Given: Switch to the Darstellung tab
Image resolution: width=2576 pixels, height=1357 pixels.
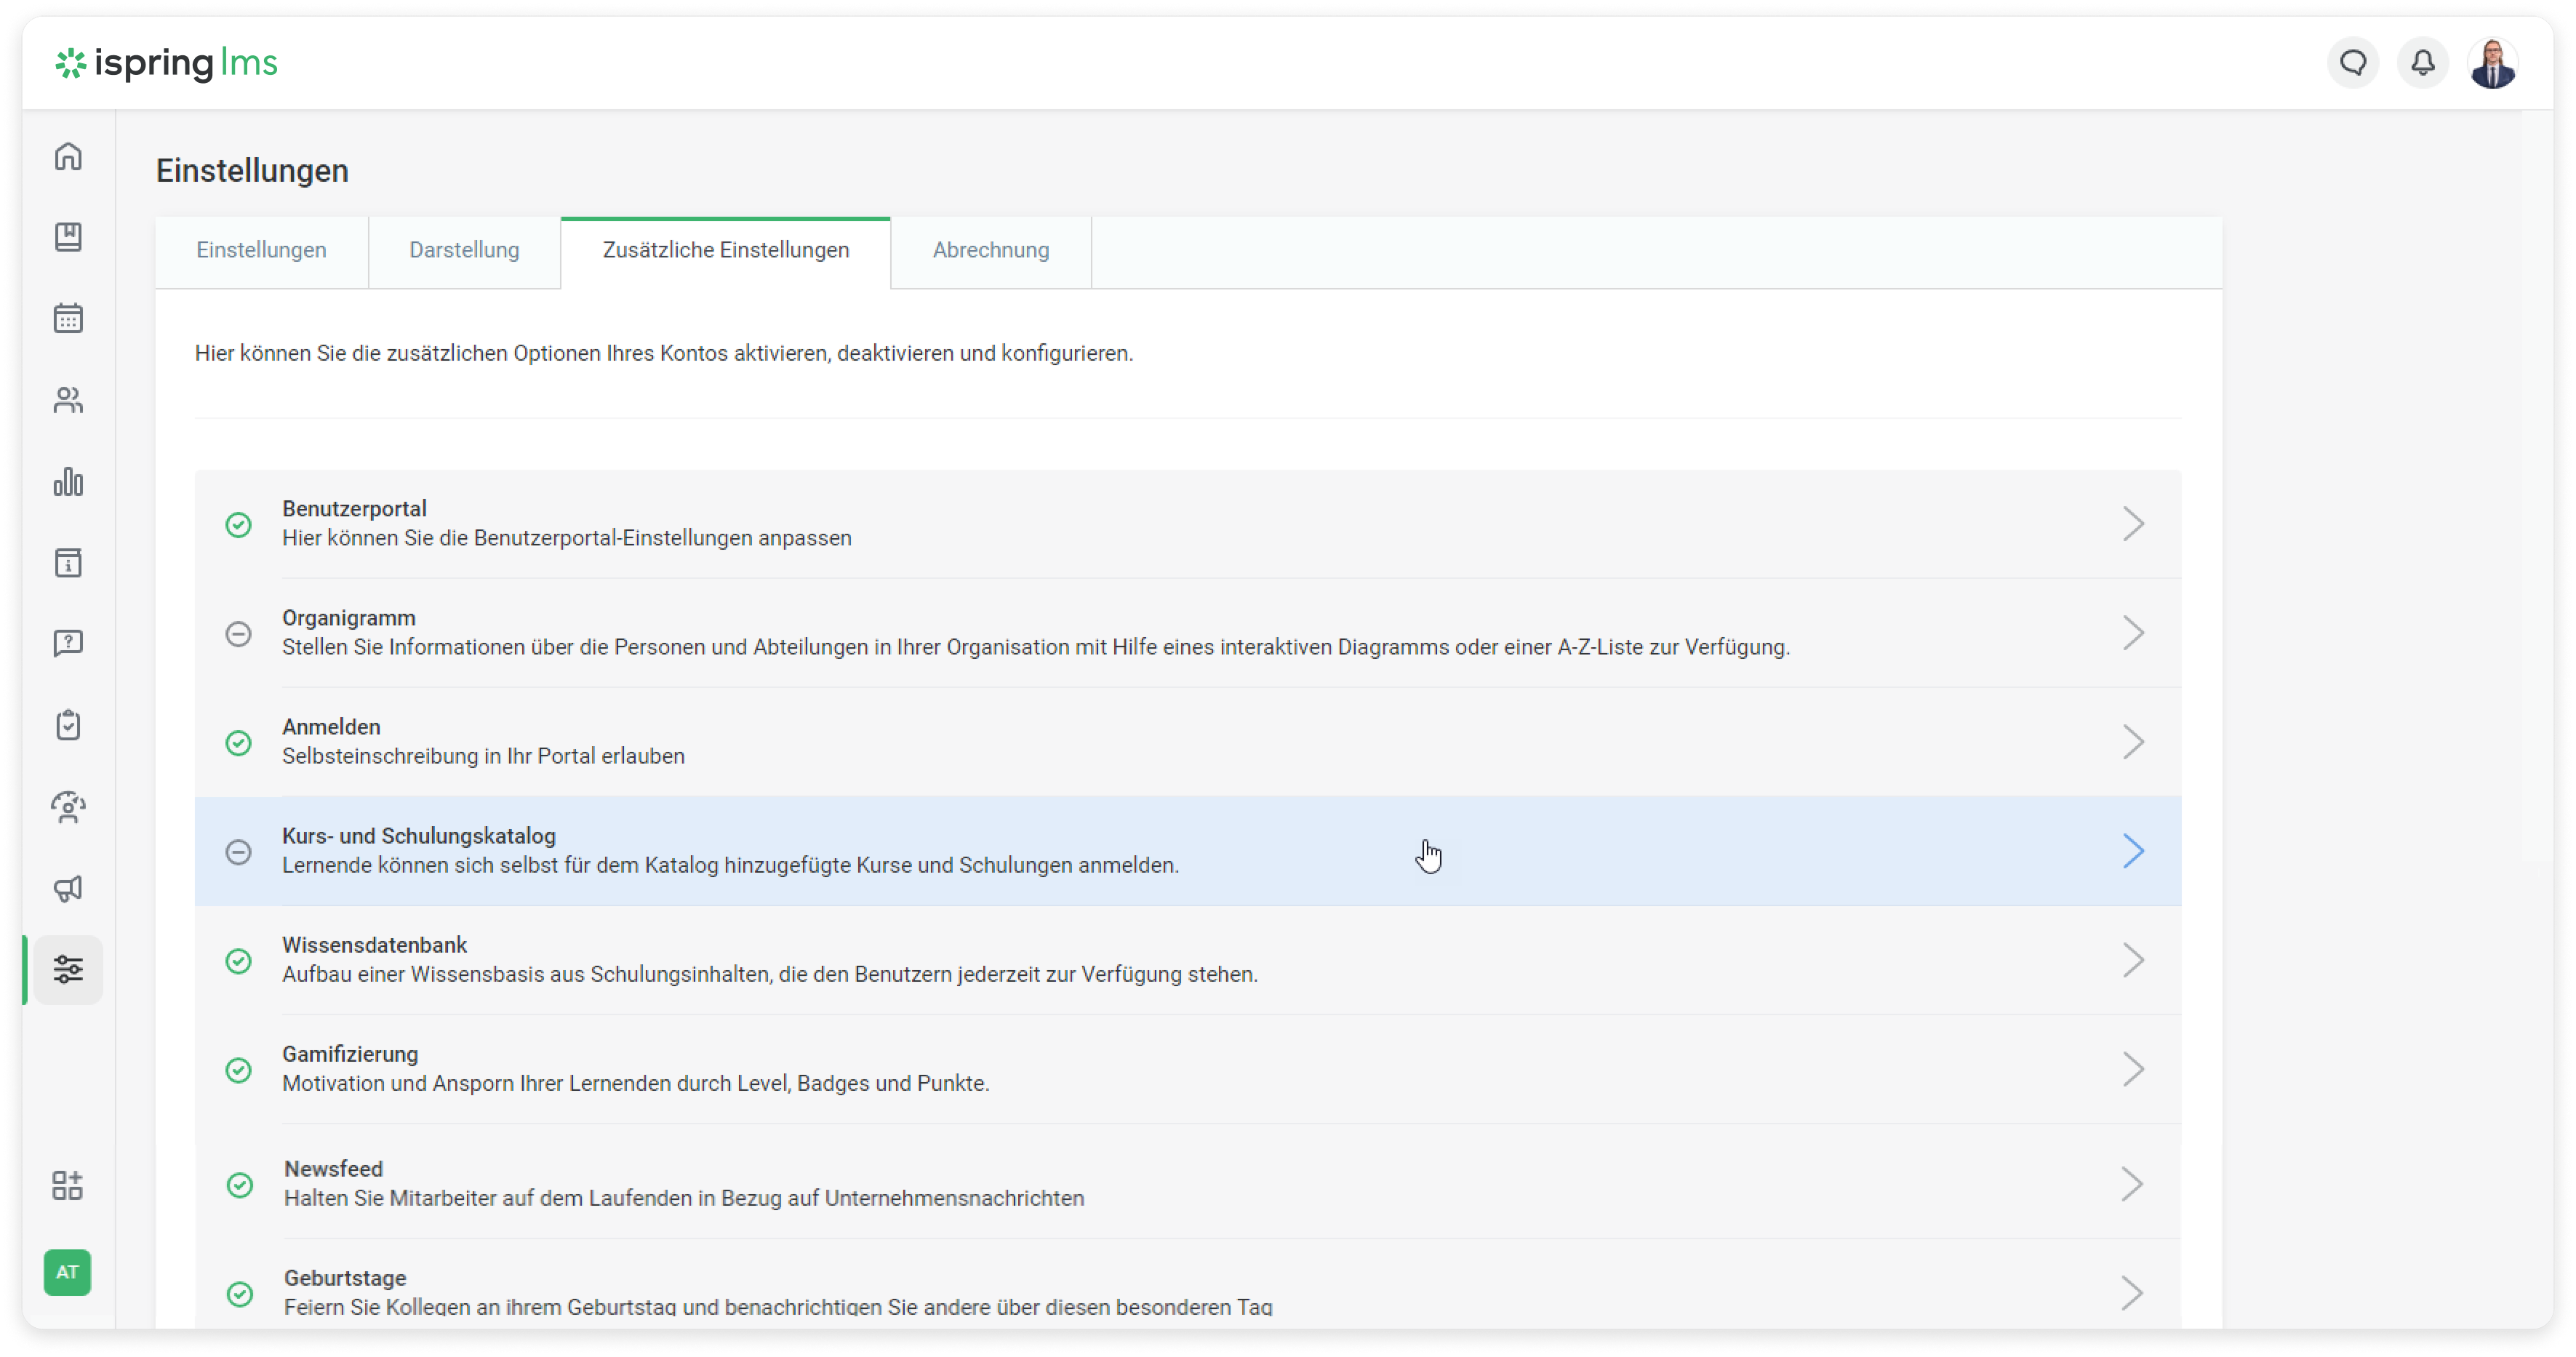Looking at the screenshot, I should pos(464,250).
